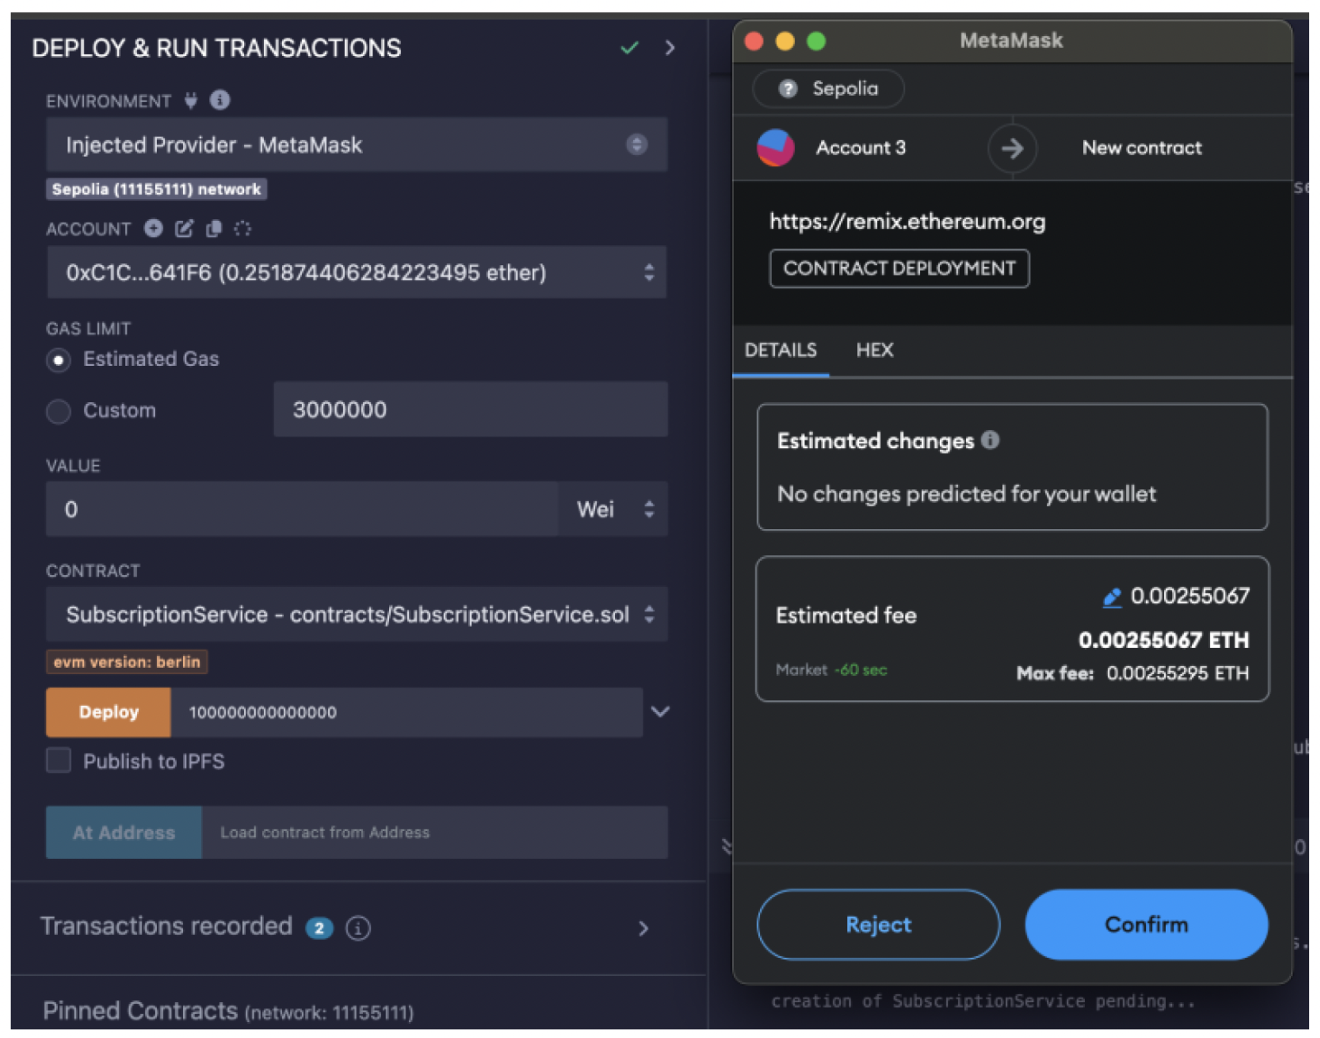Click the environment info icon
The height and width of the screenshot is (1038, 1320).
coord(220,100)
